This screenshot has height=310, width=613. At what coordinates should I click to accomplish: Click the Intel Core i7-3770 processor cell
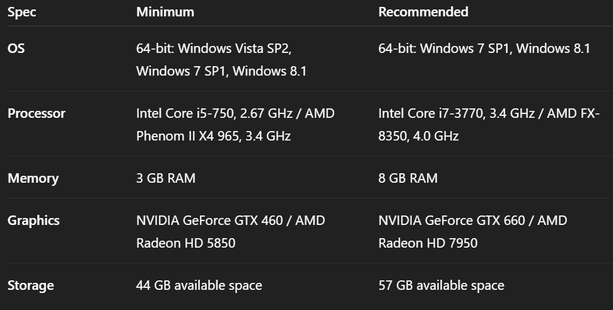(x=489, y=125)
